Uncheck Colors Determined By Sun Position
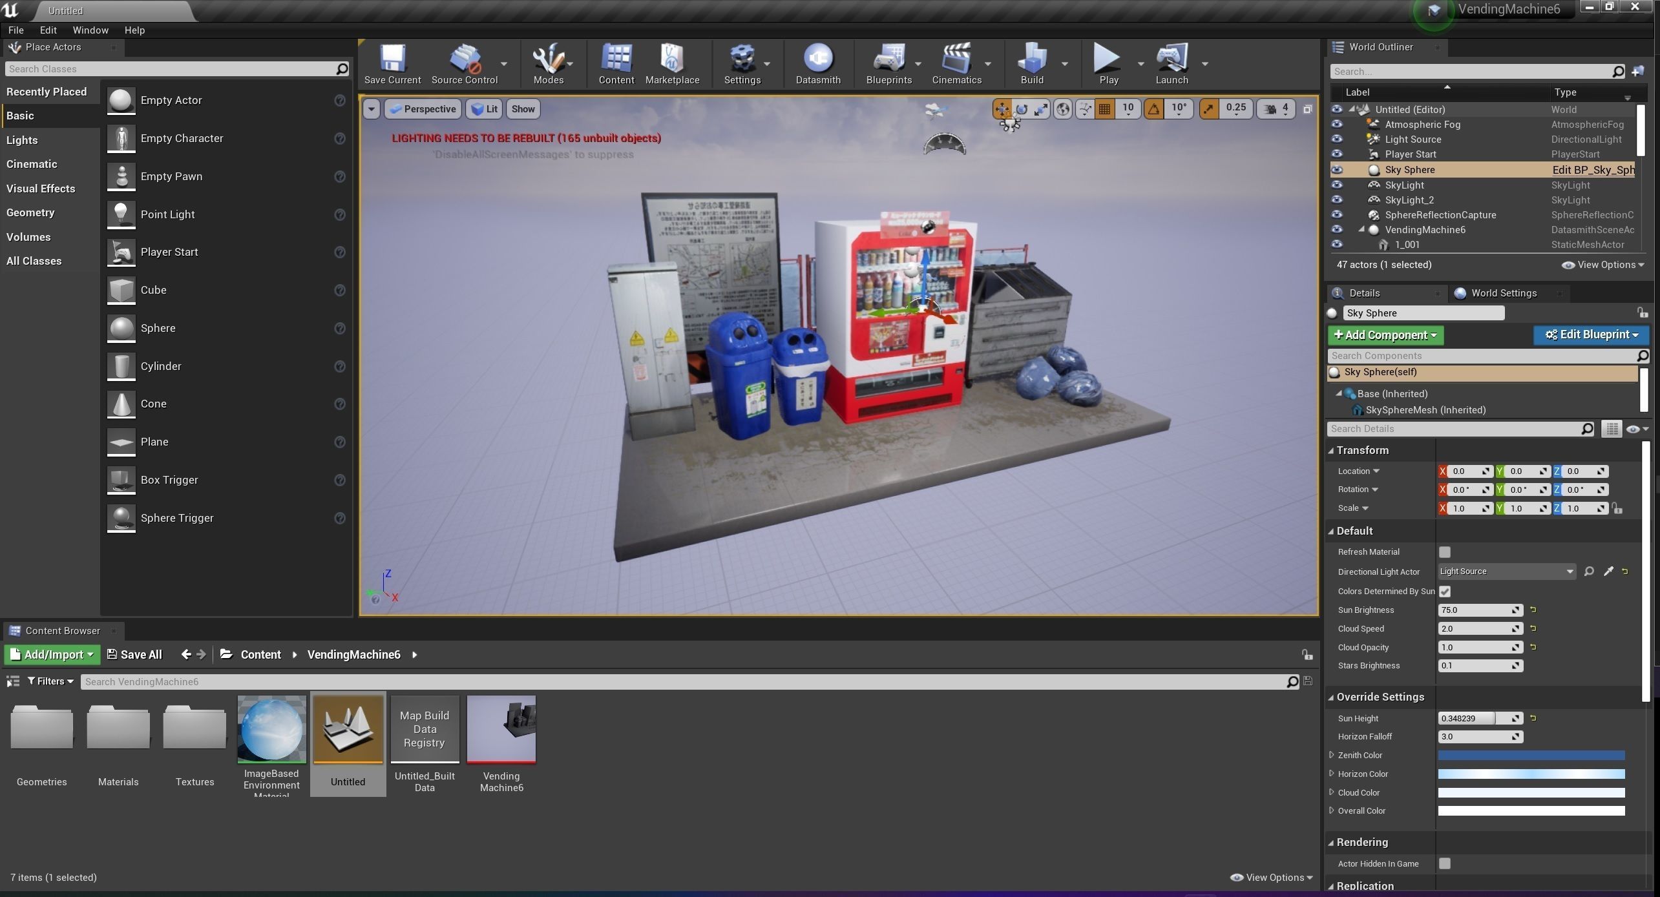This screenshot has height=897, width=1660. pyautogui.click(x=1445, y=592)
